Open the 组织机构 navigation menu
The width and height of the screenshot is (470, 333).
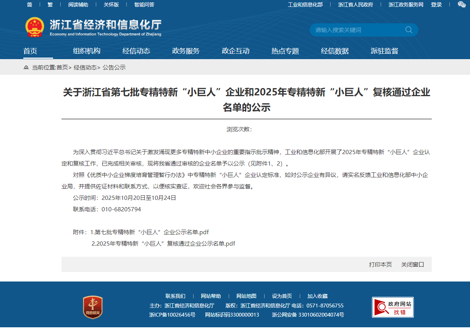click(x=87, y=51)
